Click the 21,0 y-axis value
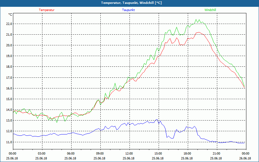The width and height of the screenshot is (259, 162). pyautogui.click(x=9, y=35)
